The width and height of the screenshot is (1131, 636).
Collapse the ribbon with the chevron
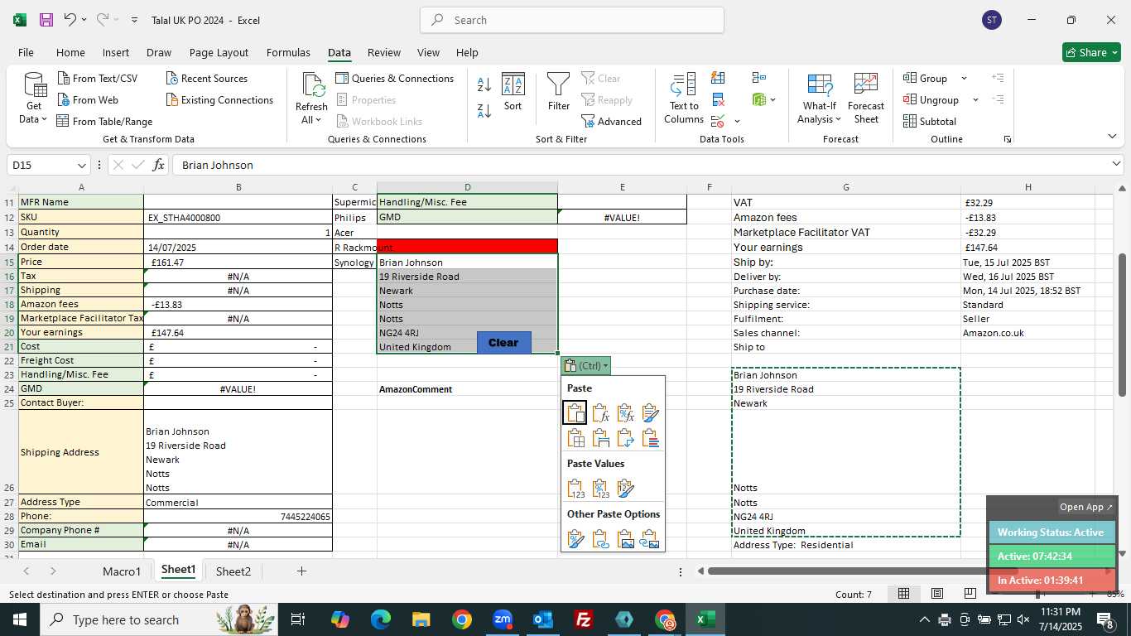click(1112, 137)
